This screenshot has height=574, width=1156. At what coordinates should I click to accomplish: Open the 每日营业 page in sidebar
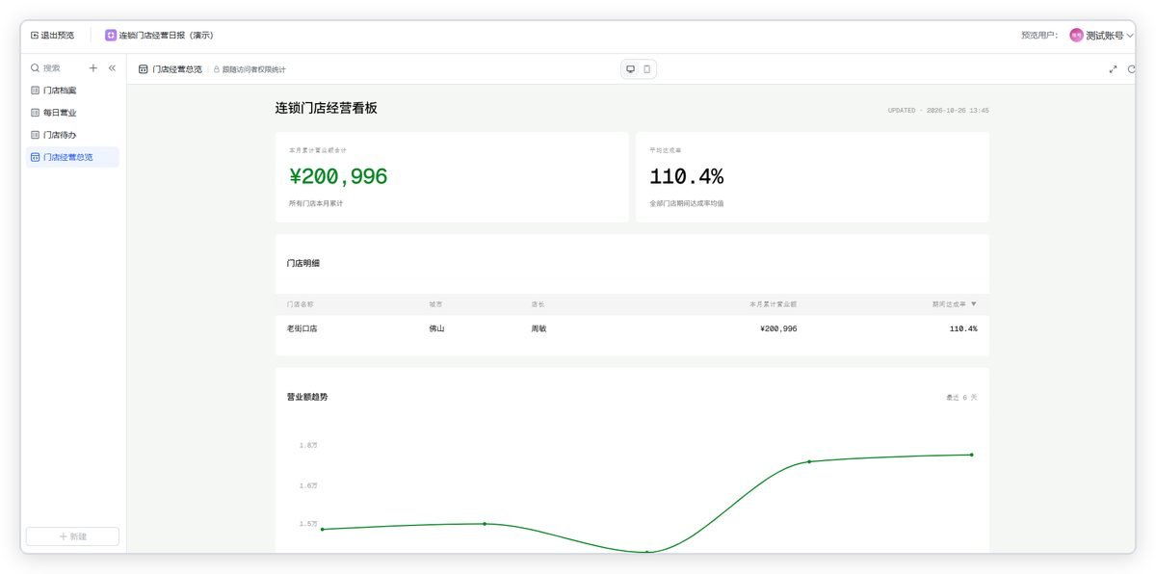[73, 113]
